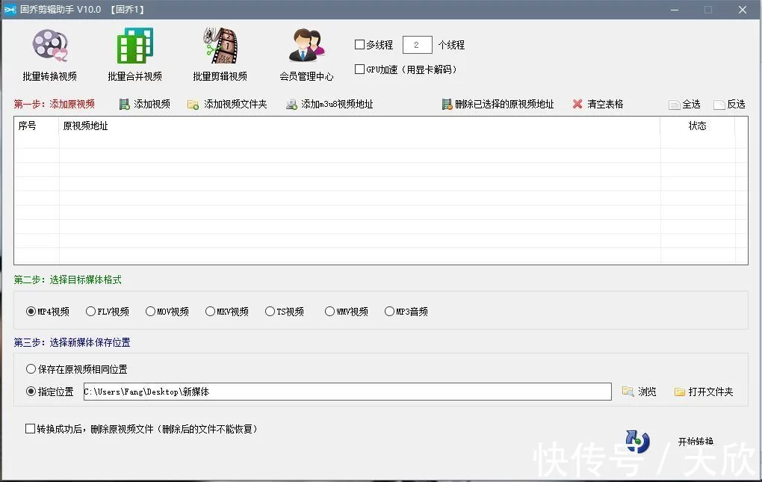
Task: Click 添加视频文件夹 add folder button
Action: [x=227, y=104]
